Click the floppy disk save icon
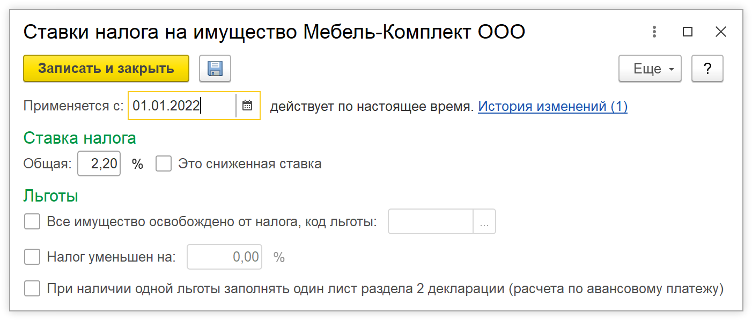 click(215, 69)
